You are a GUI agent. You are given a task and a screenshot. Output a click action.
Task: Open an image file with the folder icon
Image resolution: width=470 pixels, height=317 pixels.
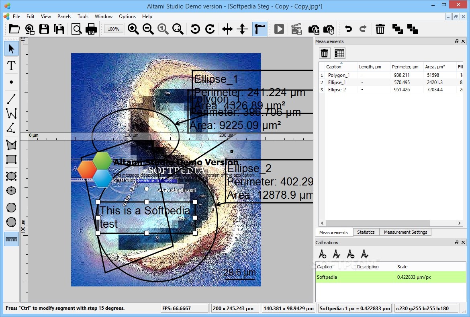pyautogui.click(x=14, y=29)
